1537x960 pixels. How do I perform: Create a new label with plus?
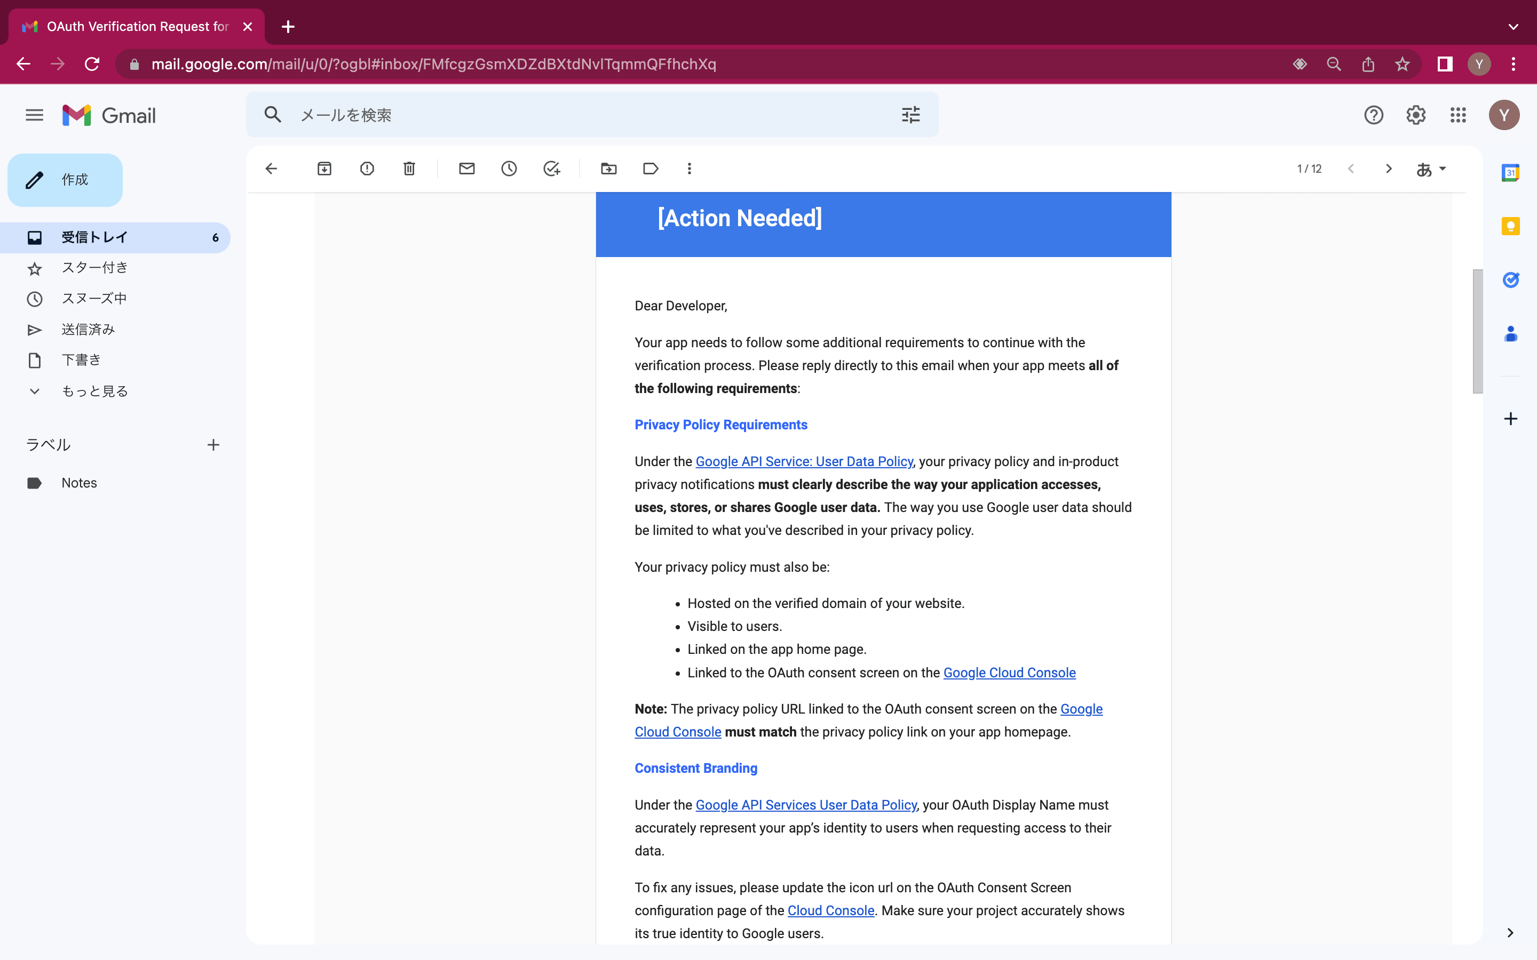213,445
